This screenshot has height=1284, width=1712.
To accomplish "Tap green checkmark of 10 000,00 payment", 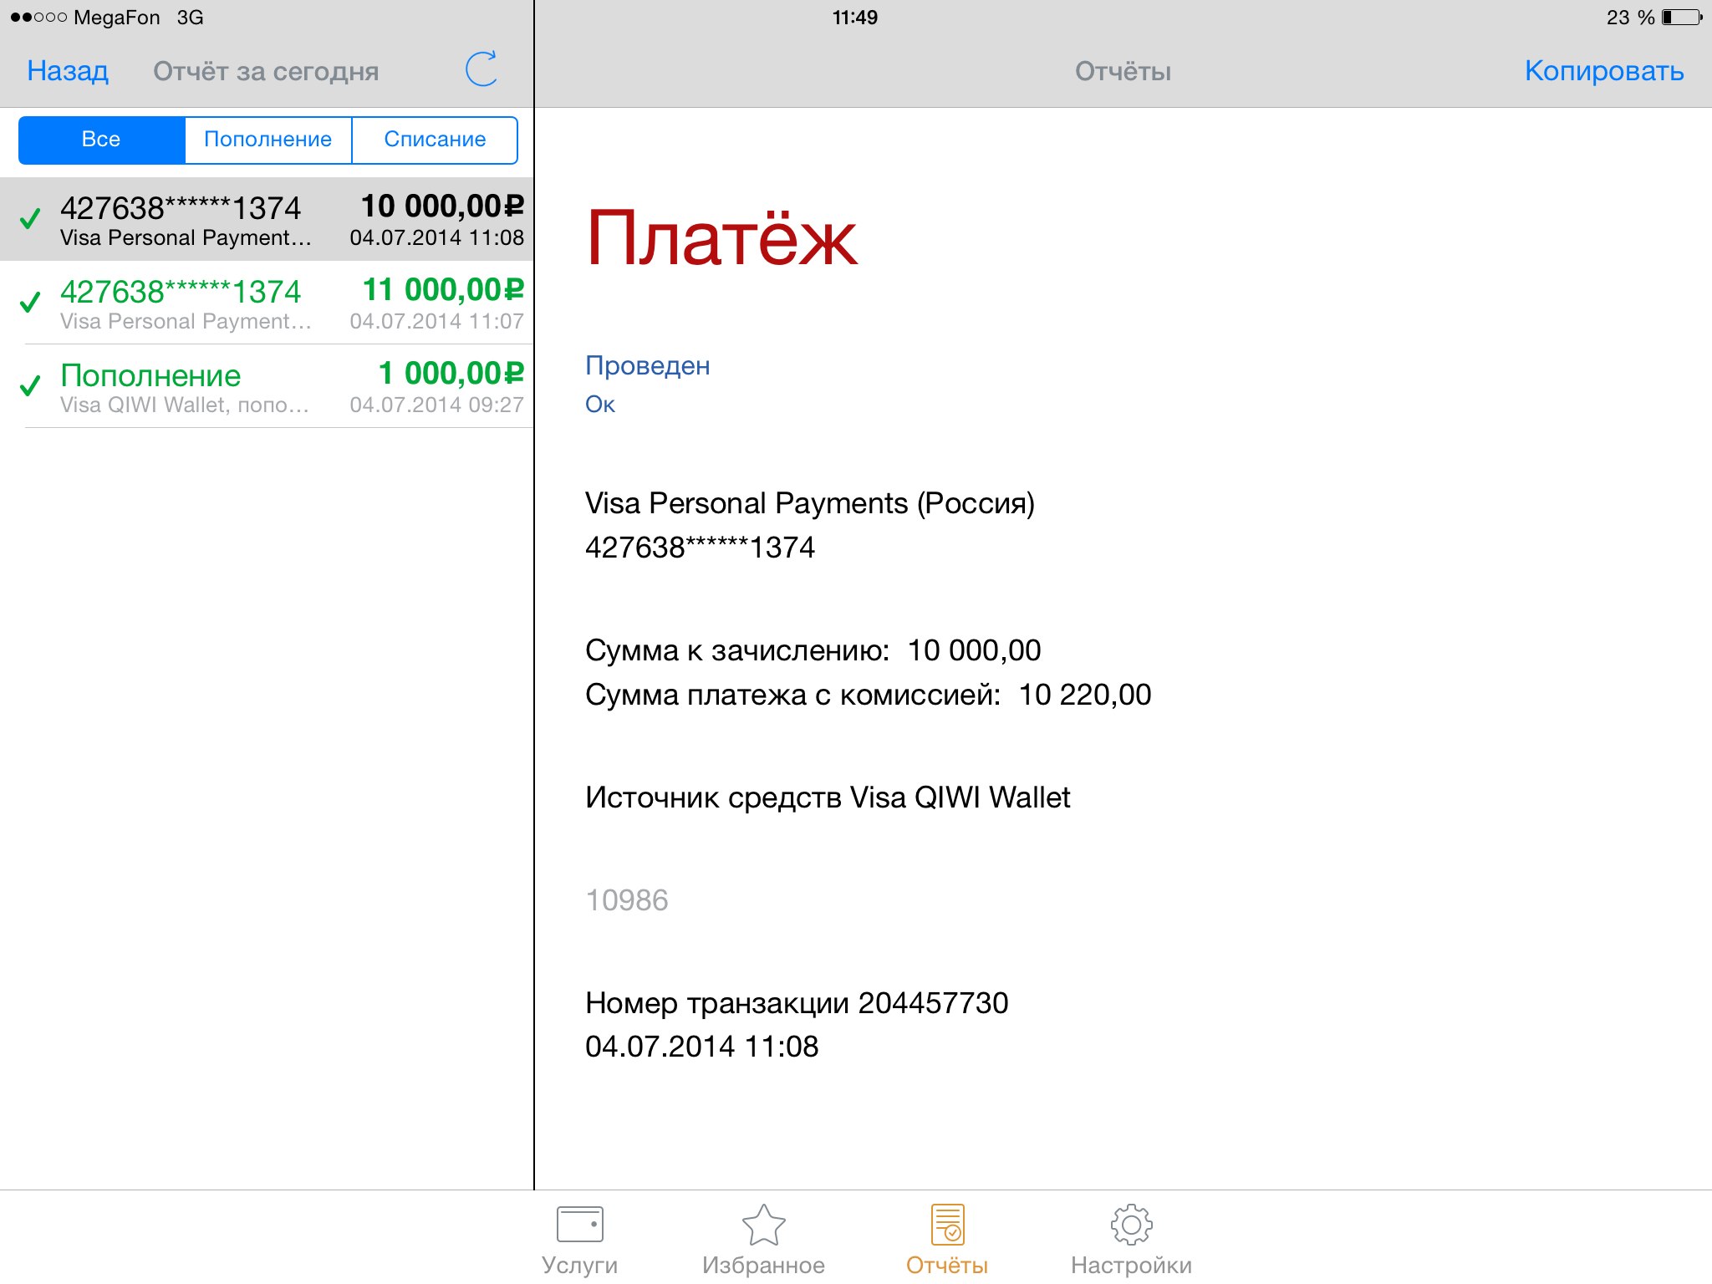I will point(30,219).
